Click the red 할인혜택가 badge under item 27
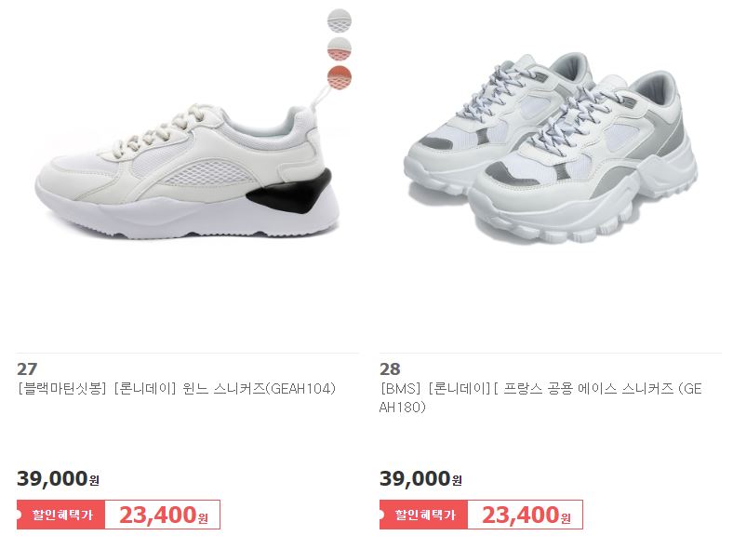Screen dimensions: 733x549 60,515
